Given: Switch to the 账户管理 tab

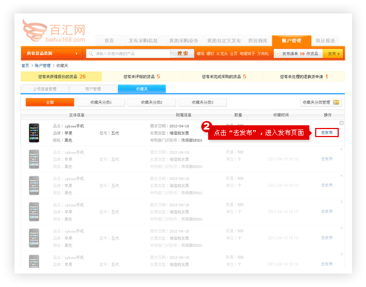Looking at the screenshot, I should 291,41.
